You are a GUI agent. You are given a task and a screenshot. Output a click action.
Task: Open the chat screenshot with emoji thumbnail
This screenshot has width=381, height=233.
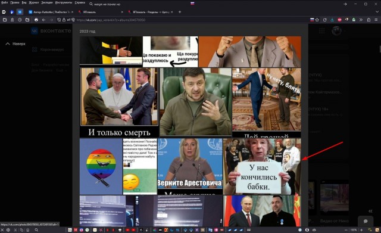tap(140, 167)
